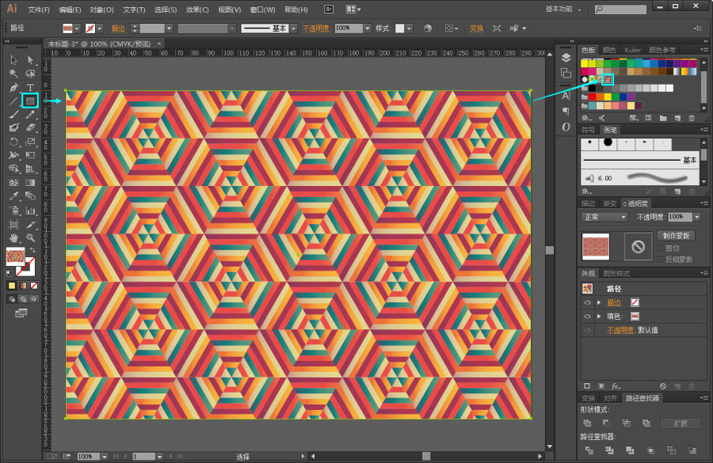Click the Layers panel icon

point(566,58)
